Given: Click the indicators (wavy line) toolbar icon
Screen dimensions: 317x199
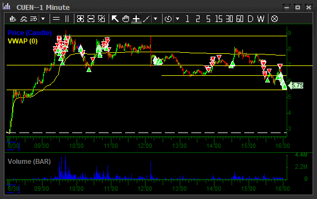Looking at the screenshot, I should click(24, 19).
